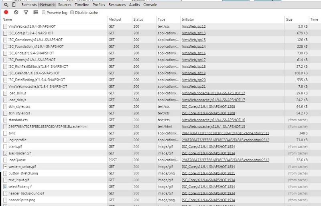The image size is (321, 206).
Task: Click the file icon beside western_union.gif
Action: coord(5,166)
